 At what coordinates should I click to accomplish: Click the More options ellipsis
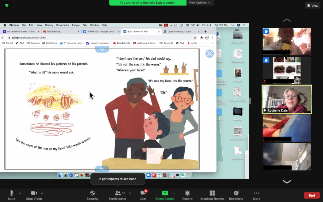(256, 193)
